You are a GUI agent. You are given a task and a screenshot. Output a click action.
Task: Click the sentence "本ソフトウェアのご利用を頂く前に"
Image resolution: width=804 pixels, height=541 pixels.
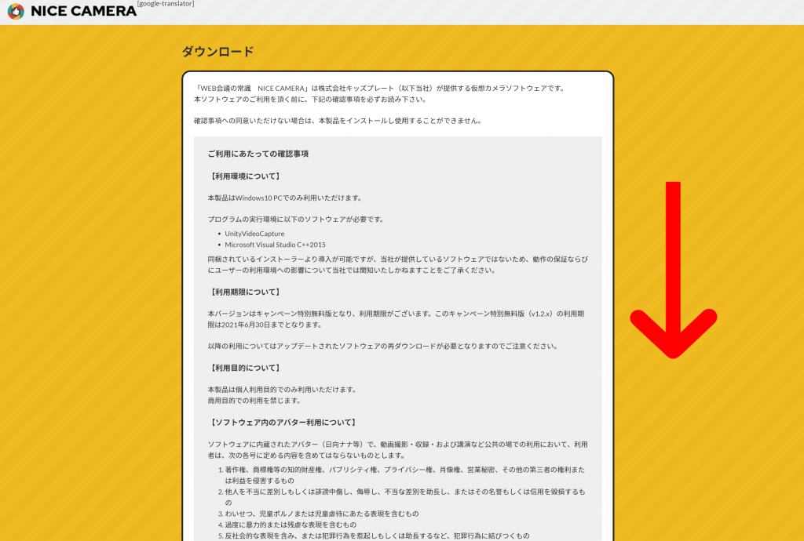[x=310, y=100]
